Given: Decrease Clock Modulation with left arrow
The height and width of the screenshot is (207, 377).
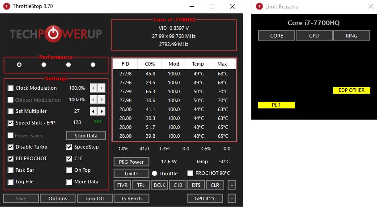Looking at the screenshot, I should point(93,88).
